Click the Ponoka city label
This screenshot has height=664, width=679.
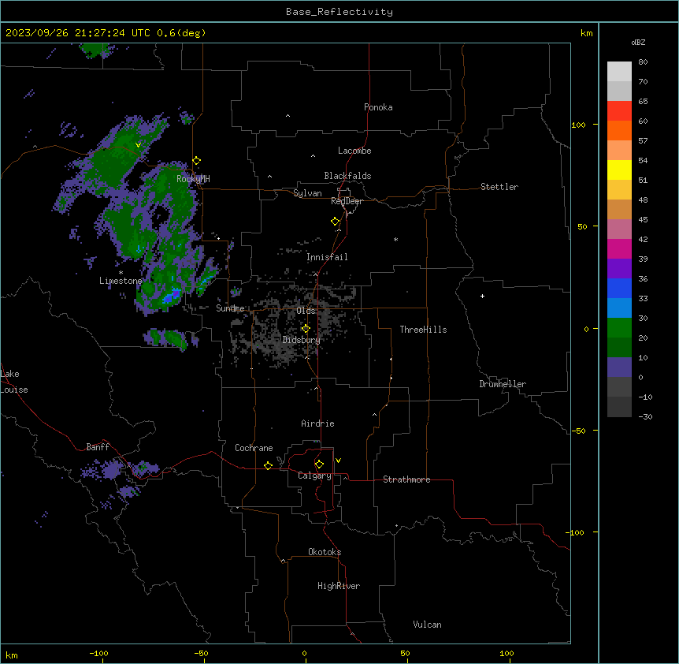[x=378, y=107]
